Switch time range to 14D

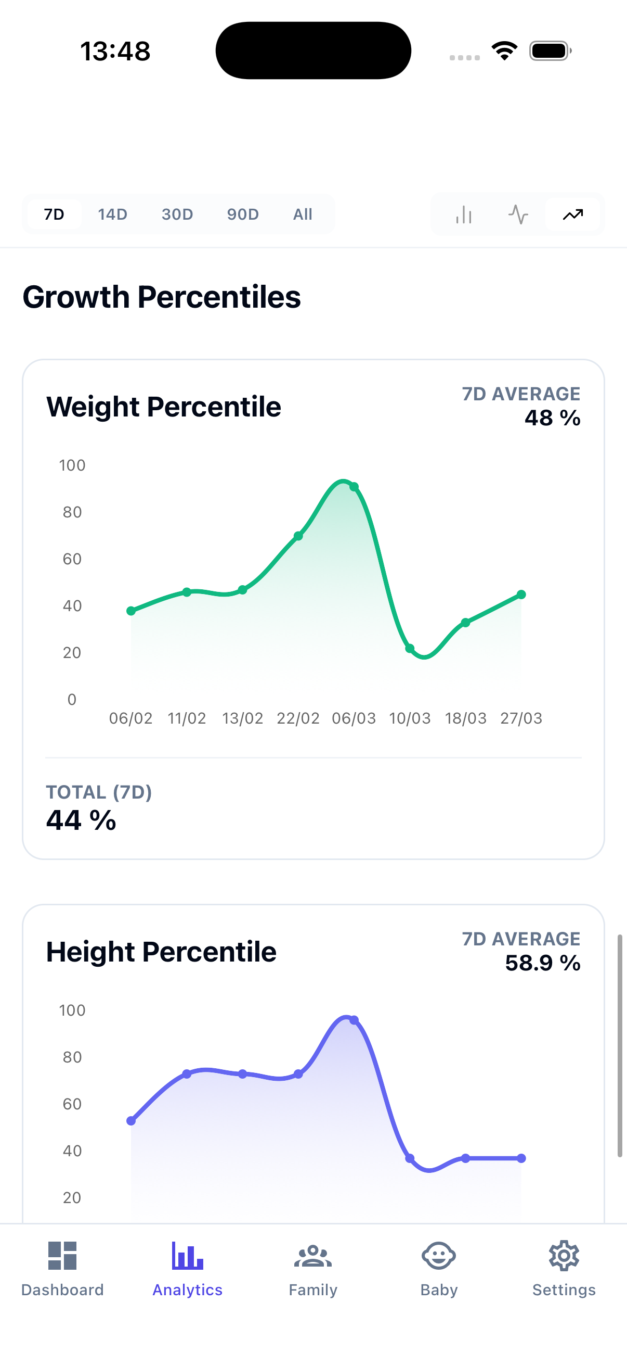pos(113,214)
